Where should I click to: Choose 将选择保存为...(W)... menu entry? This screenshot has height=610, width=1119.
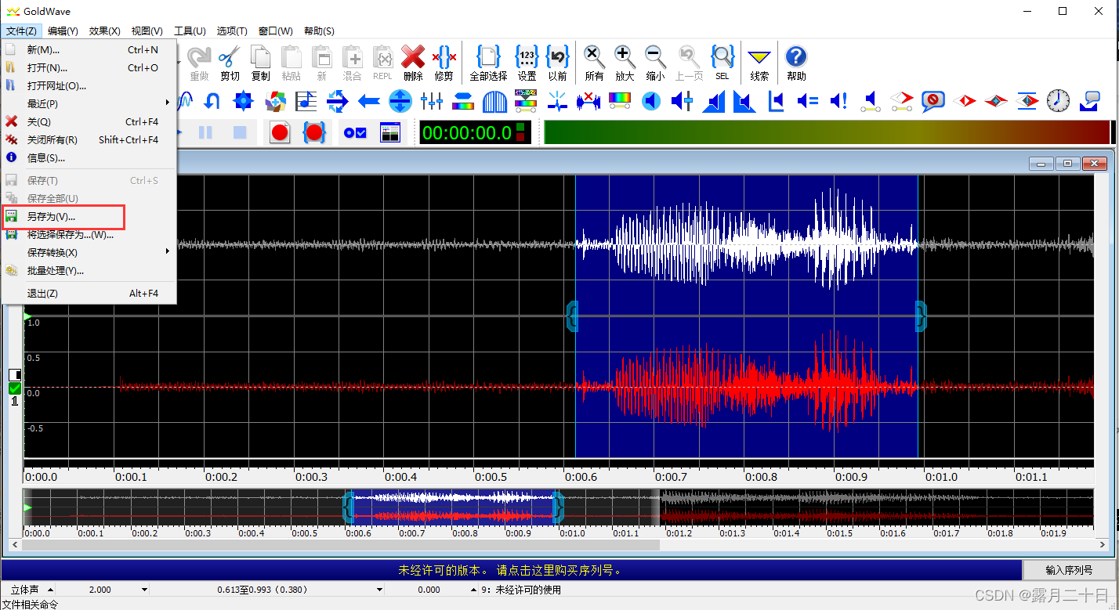click(89, 234)
